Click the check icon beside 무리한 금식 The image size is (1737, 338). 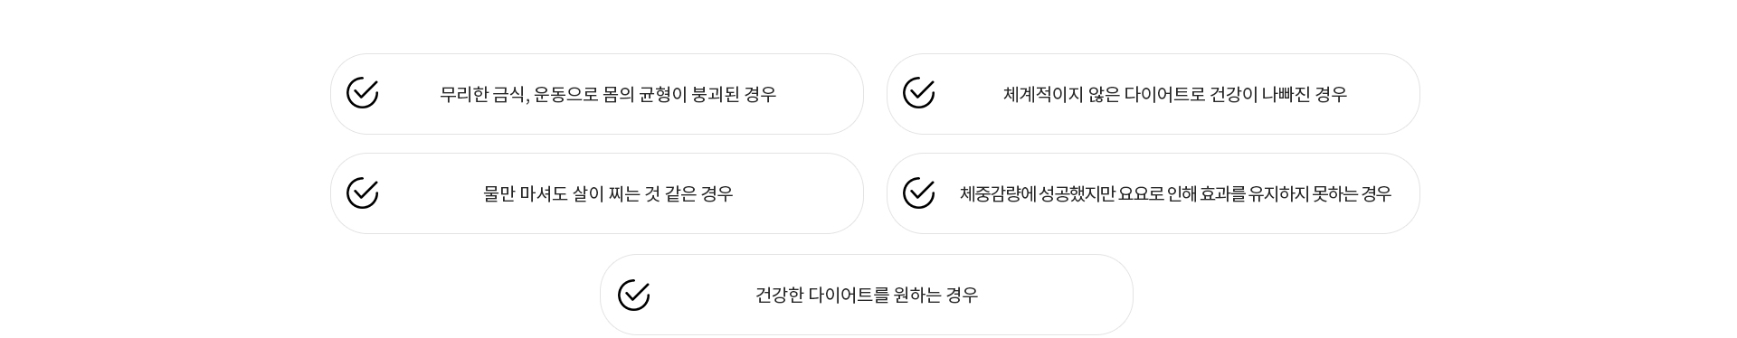coord(362,93)
